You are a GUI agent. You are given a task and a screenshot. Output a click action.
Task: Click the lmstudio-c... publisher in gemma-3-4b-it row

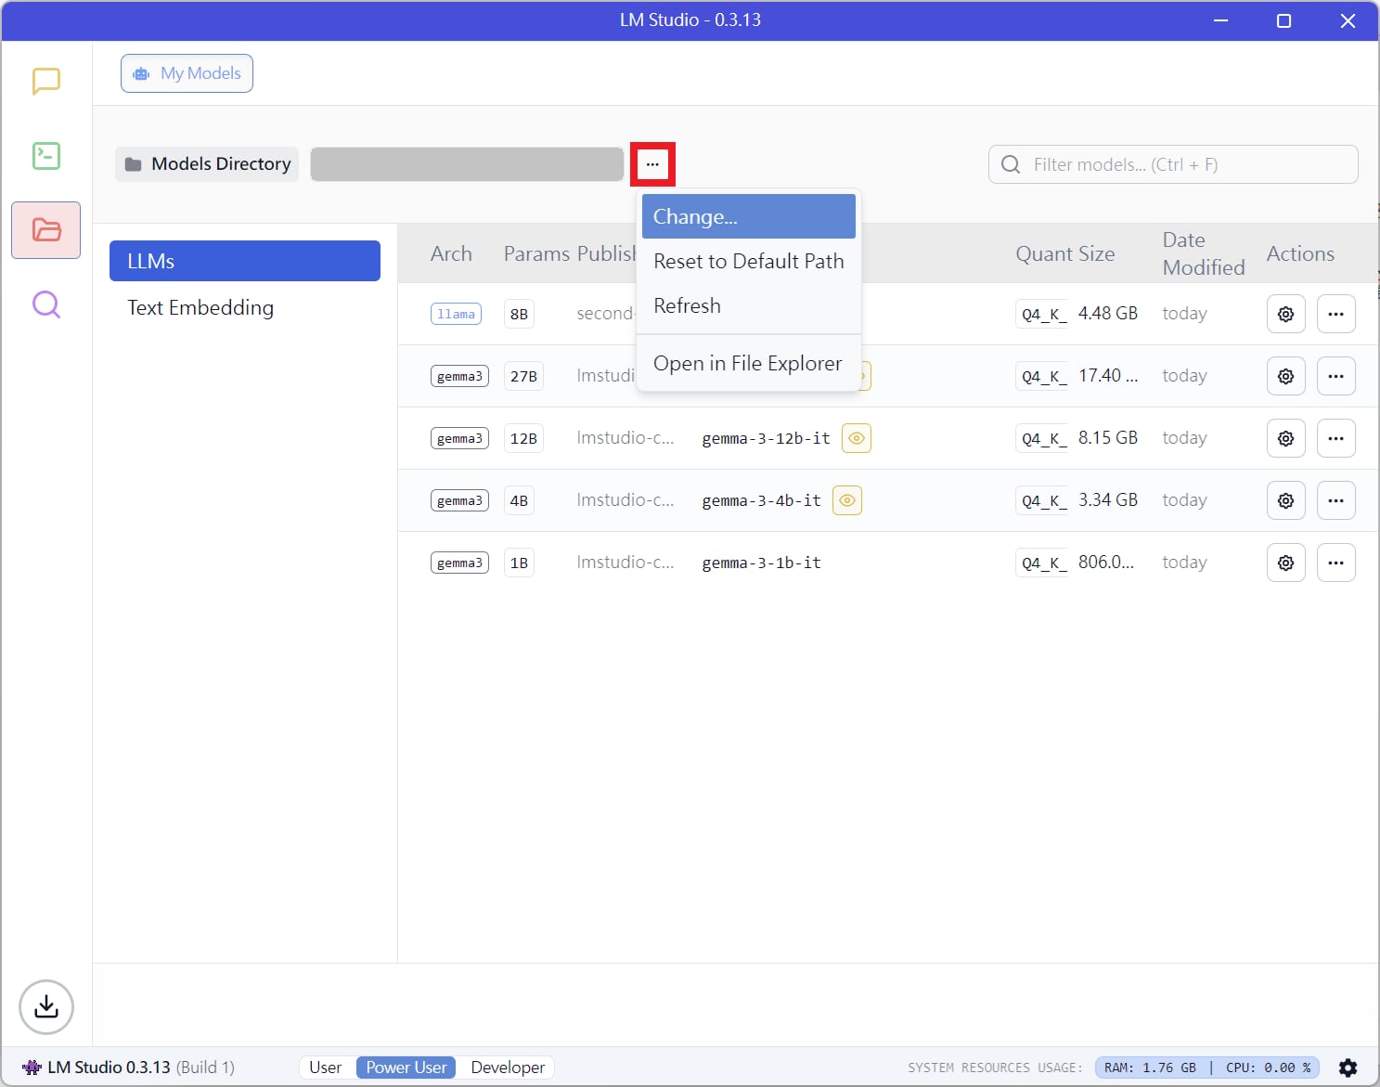click(x=626, y=499)
